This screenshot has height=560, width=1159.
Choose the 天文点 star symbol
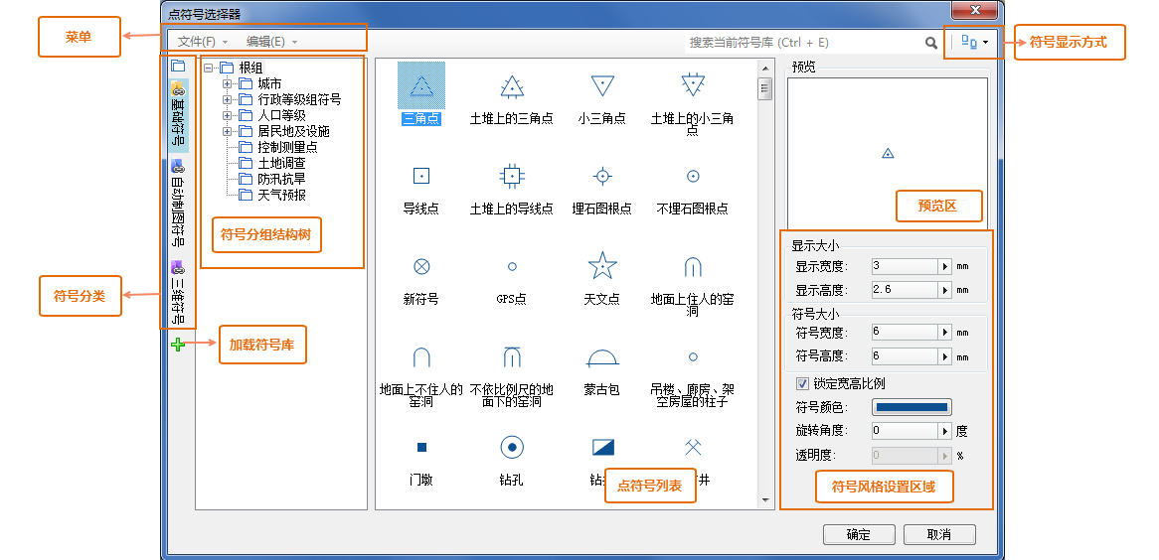click(x=602, y=266)
